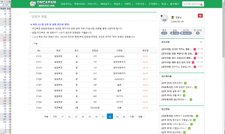Screen dimensions: 225x134
Task: Expand the 게임존 menu
Action: coord(118,4)
